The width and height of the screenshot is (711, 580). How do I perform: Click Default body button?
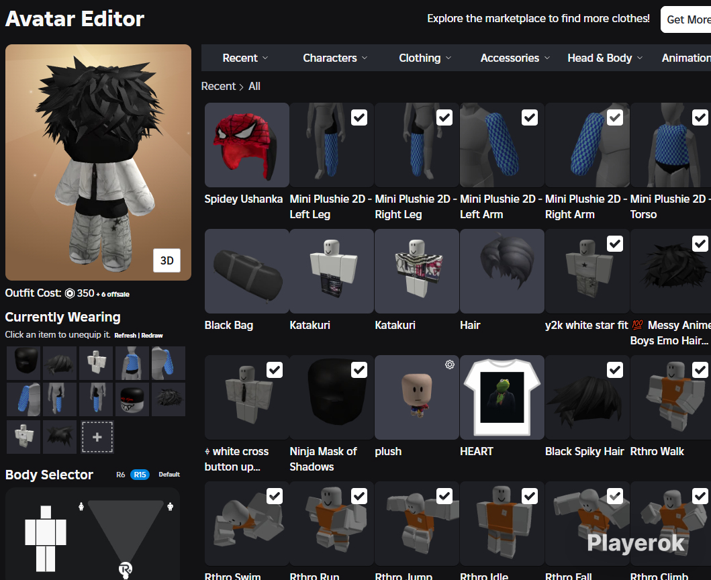pos(169,475)
